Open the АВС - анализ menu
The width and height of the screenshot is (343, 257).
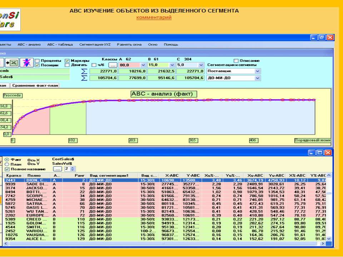(x=29, y=45)
